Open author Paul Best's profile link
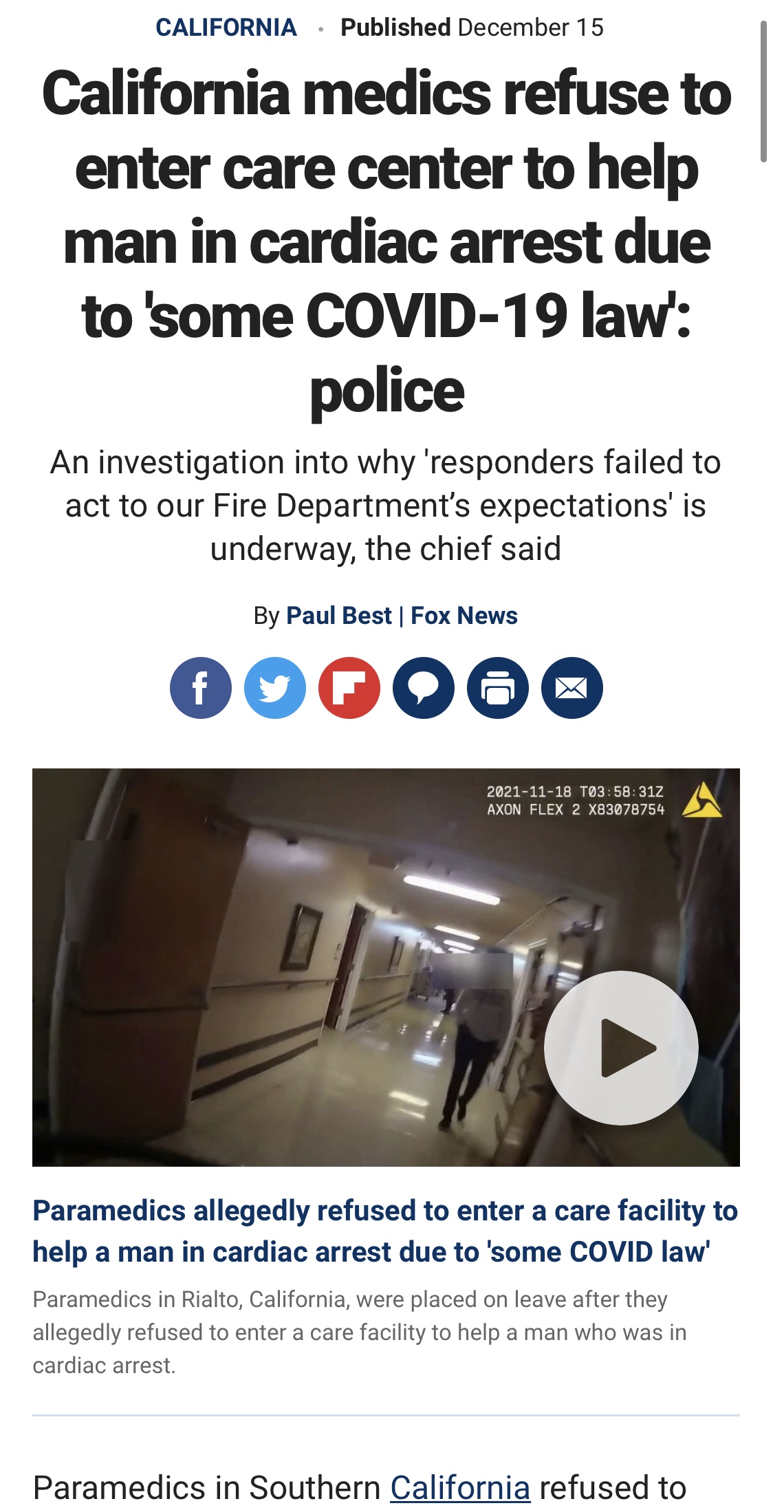Viewport: 773px width, 1510px height. [339, 616]
